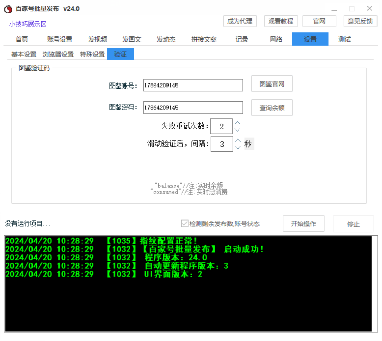Click the 百家号批量发布 app logo icon
382x341 pixels.
(x=8, y=9)
